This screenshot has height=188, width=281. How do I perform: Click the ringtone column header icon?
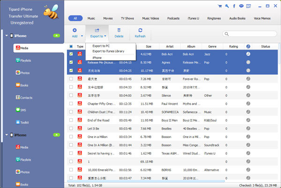[248, 46]
